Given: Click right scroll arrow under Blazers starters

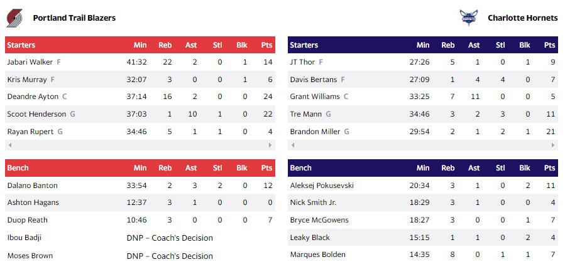Looking at the screenshot, I should 272,145.
